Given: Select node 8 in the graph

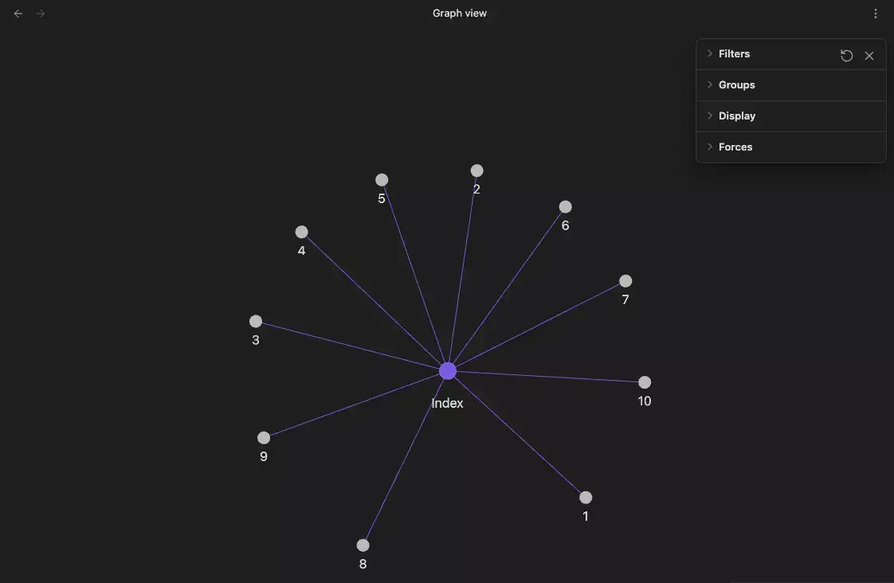Looking at the screenshot, I should pyautogui.click(x=363, y=545).
